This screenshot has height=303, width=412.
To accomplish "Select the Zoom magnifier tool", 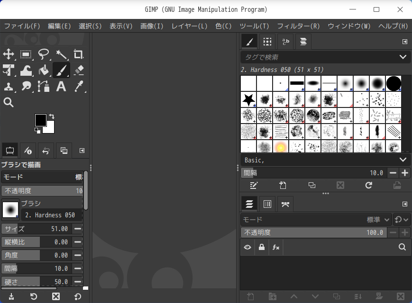I will [9, 102].
